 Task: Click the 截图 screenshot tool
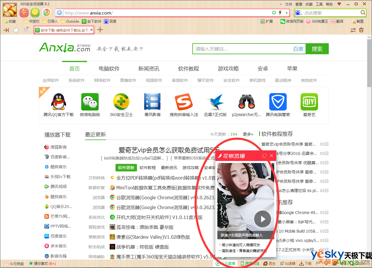point(357,21)
